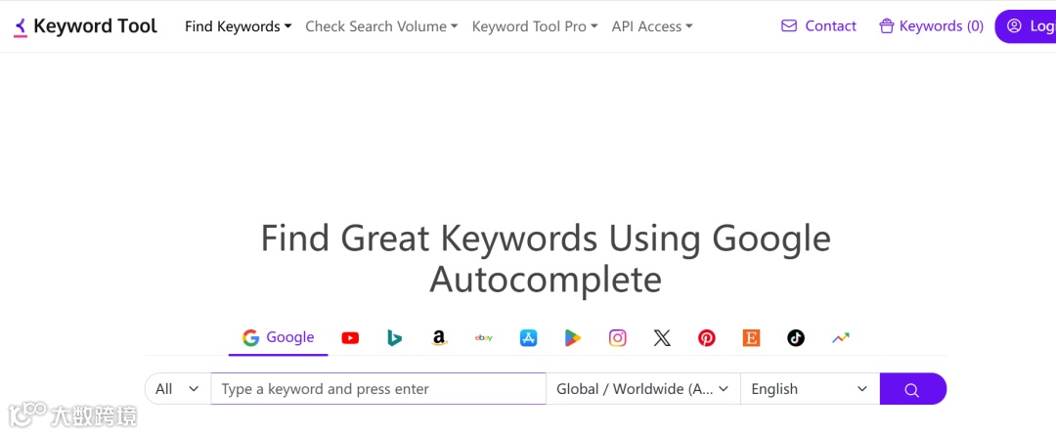Switch to the X (Twitter) keyword source
1056x435 pixels.
[662, 338]
